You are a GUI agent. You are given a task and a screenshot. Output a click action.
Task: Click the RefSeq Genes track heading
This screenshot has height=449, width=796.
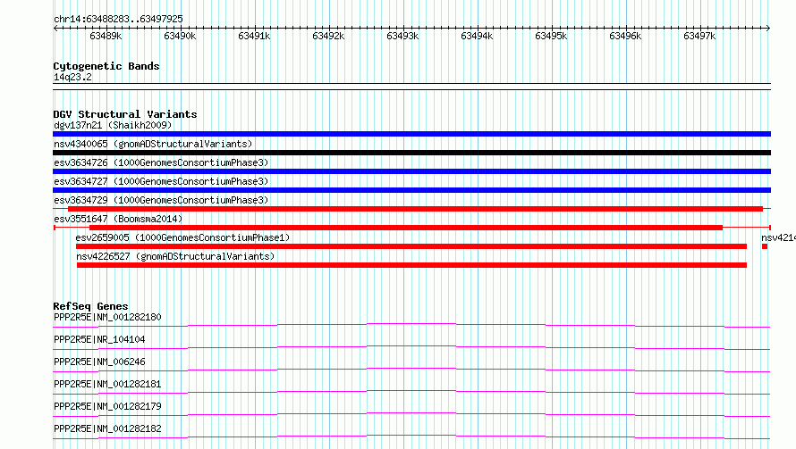click(90, 306)
